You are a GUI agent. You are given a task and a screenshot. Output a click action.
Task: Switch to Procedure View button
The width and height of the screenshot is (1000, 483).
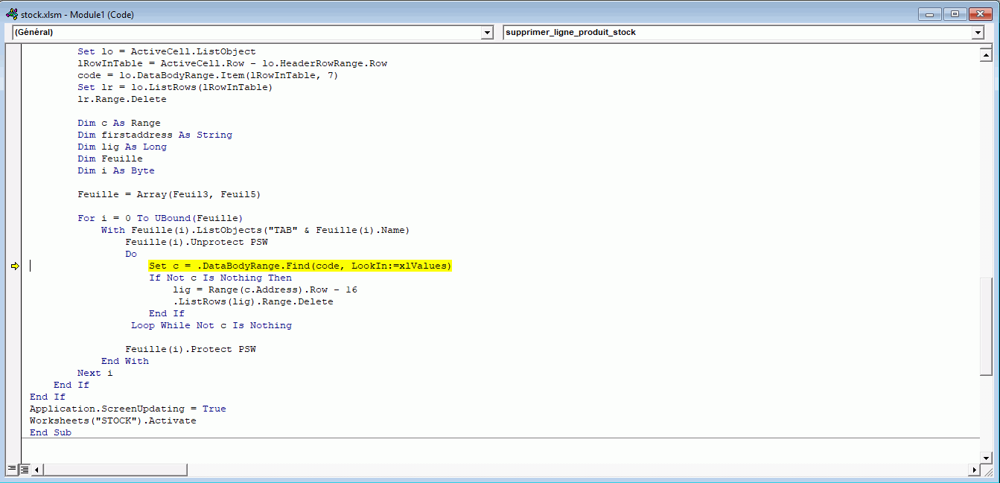pos(12,470)
